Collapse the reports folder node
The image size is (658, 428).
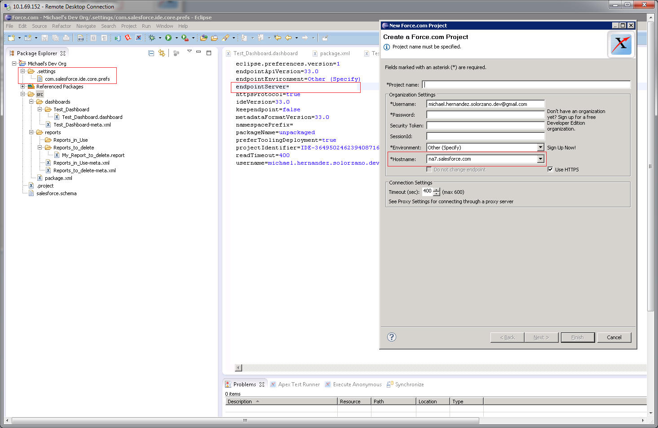pyautogui.click(x=31, y=132)
